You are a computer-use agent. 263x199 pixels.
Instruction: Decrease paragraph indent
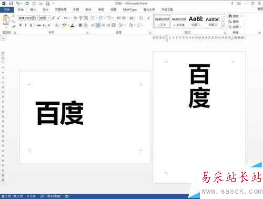coord(119,18)
